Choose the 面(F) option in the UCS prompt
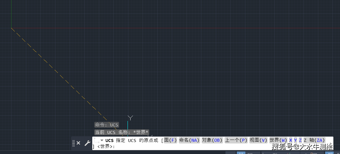The height and width of the screenshot is (154, 340). (x=170, y=140)
